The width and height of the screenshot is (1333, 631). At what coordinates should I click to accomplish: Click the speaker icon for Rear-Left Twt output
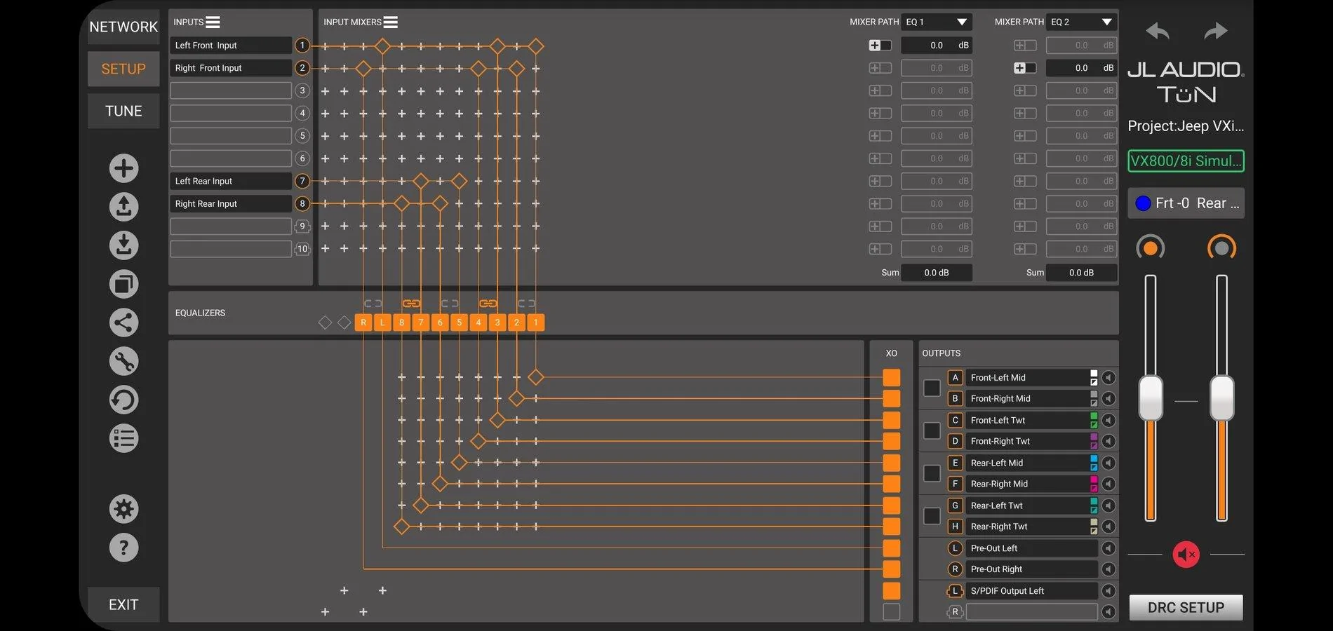coord(1108,506)
